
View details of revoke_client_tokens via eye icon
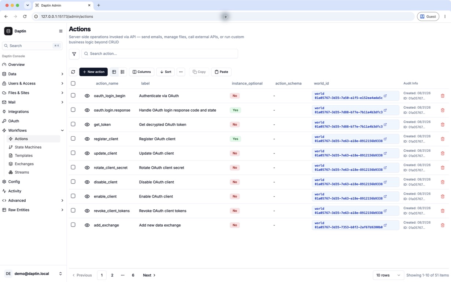pos(87,211)
